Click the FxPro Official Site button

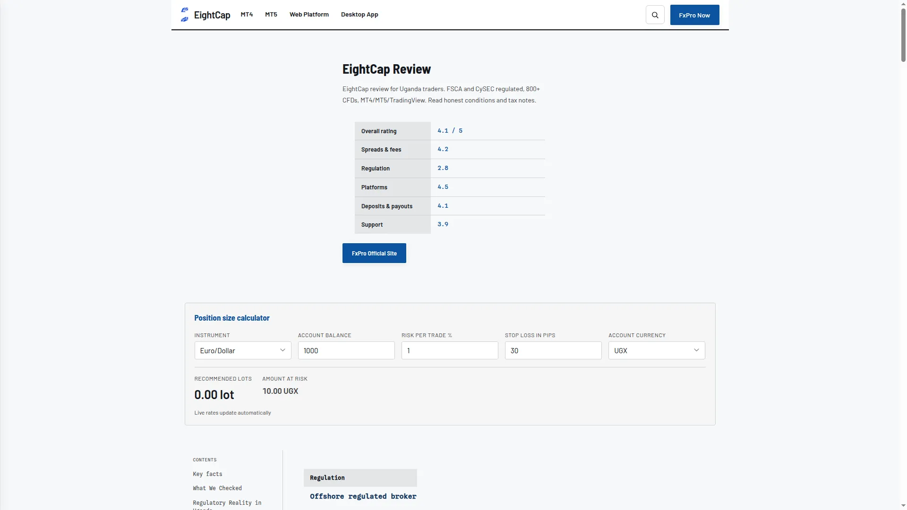coord(374,254)
